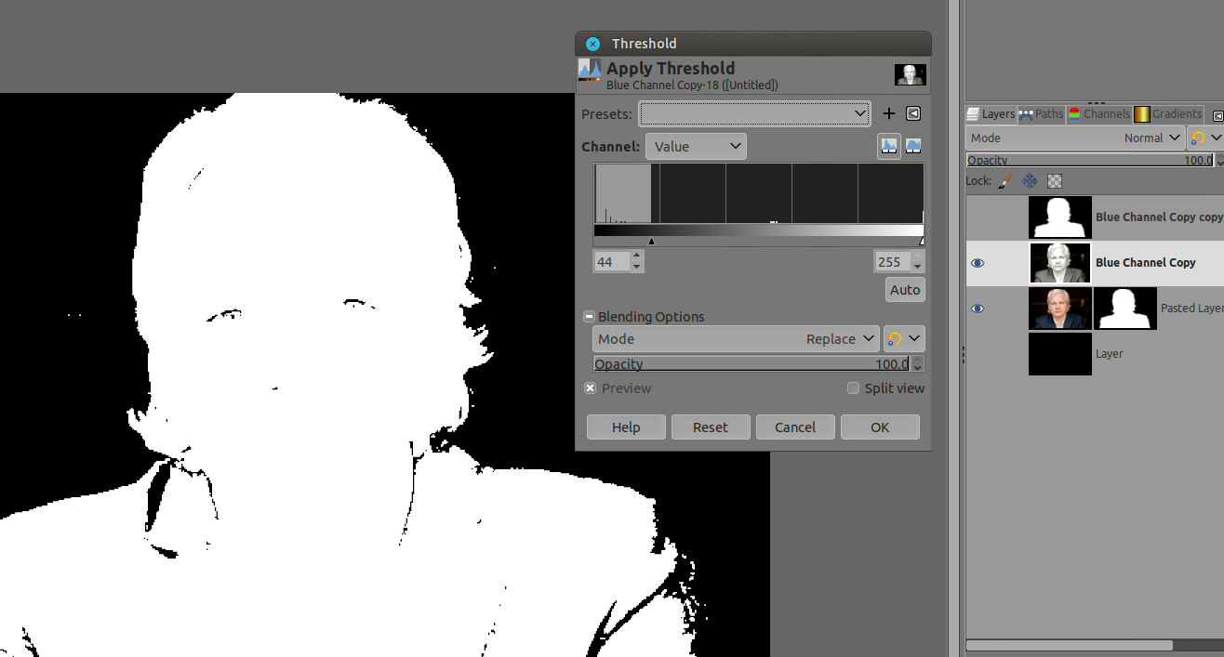Image resolution: width=1224 pixels, height=657 pixels.
Task: Click 'Blue Channel Copy copy' layer name
Action: 1160,217
